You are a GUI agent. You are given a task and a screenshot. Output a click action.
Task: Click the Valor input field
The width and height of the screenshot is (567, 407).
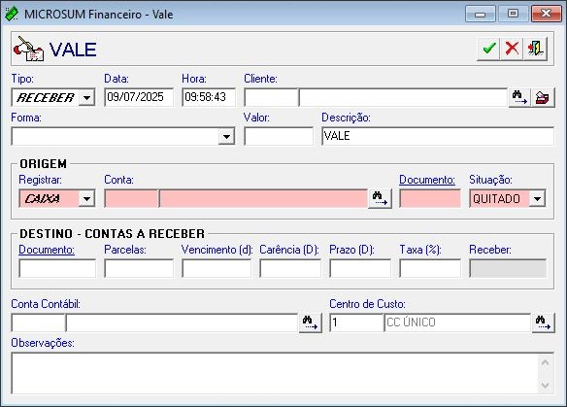coord(279,136)
